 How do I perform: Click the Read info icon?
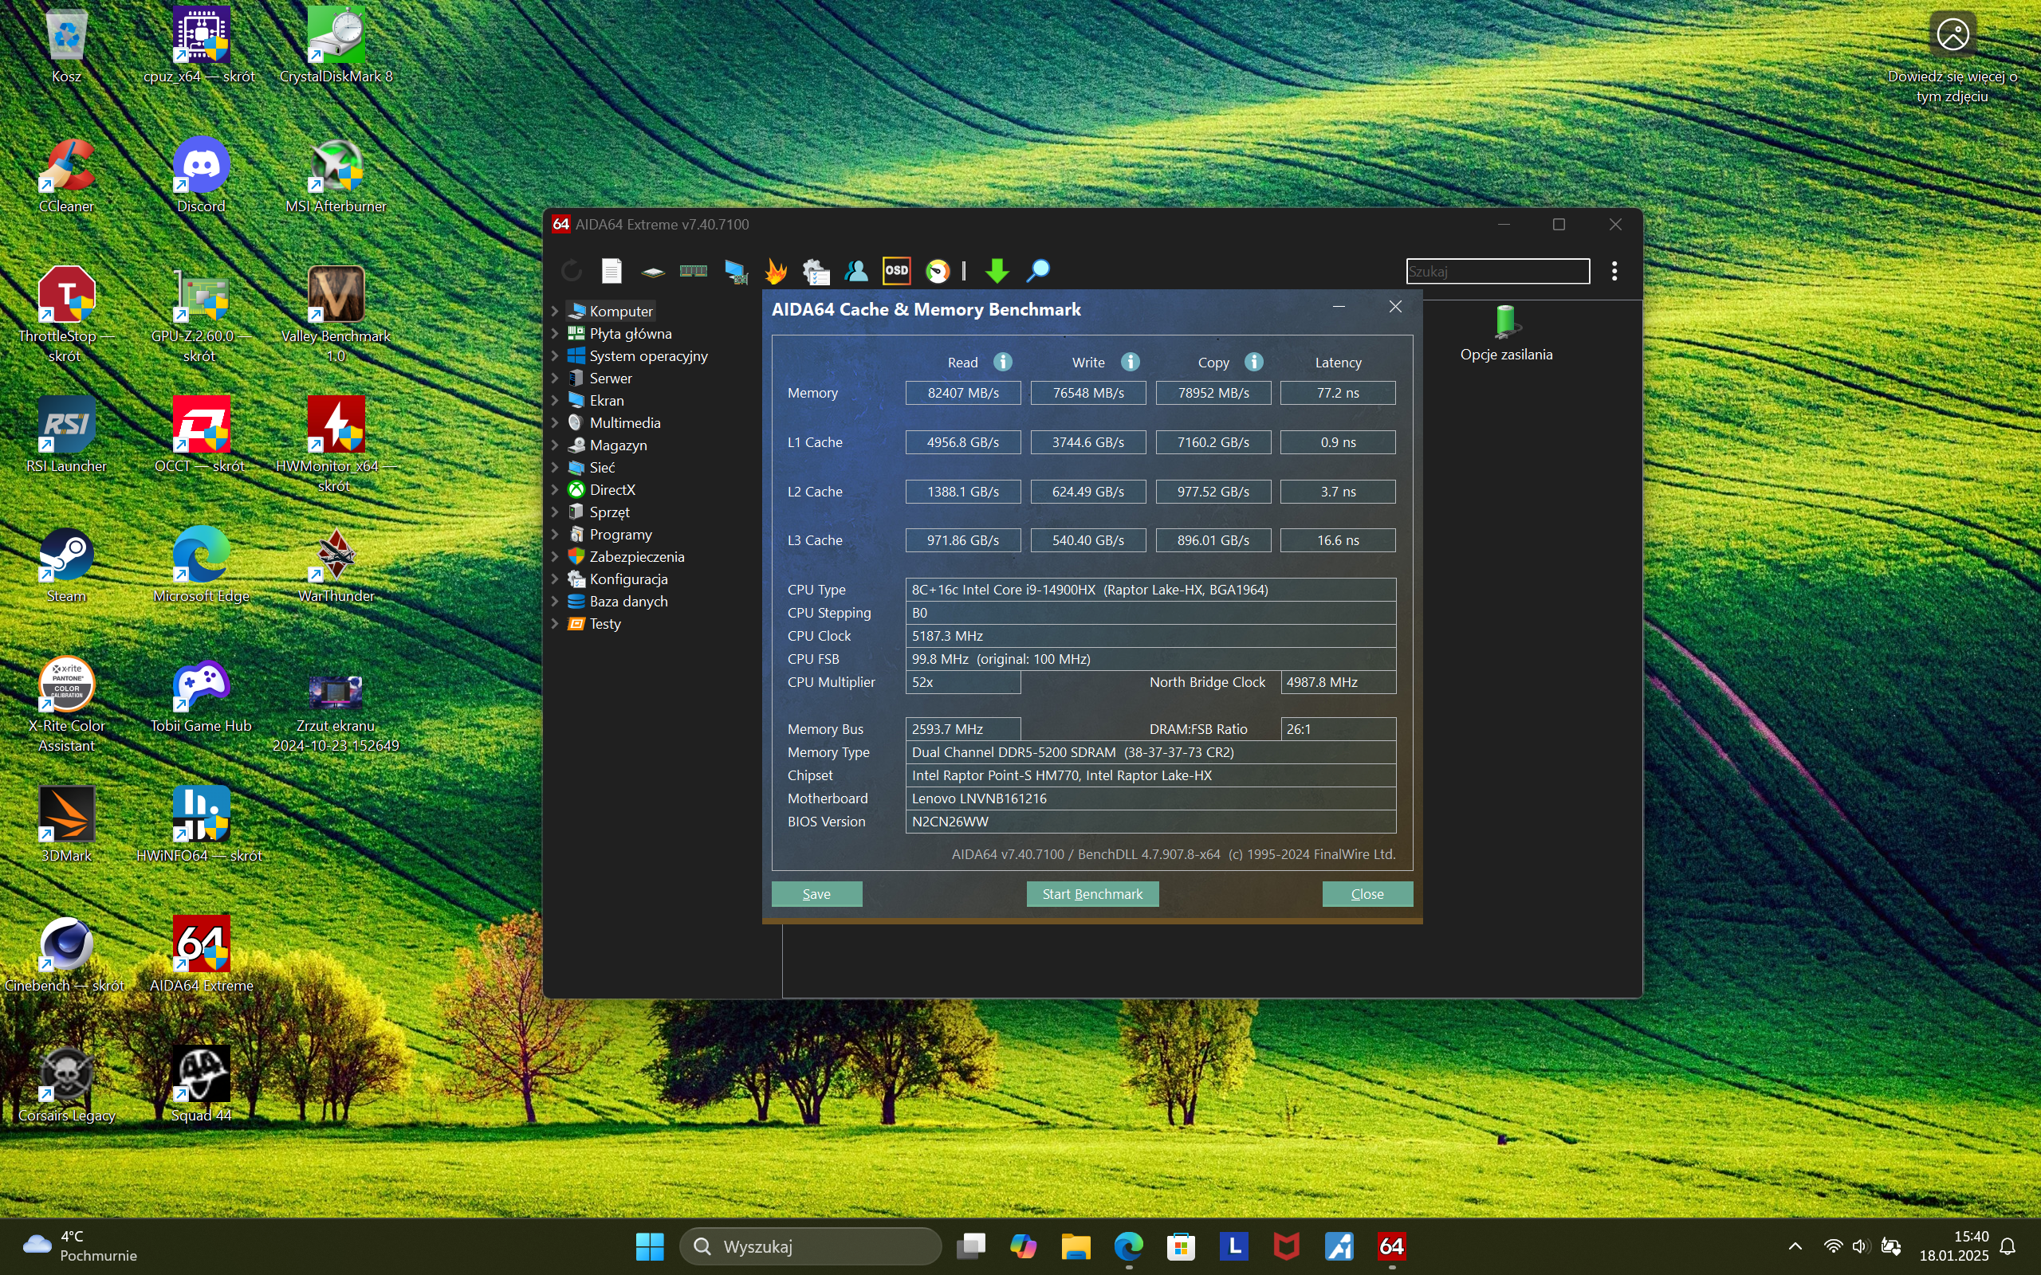tap(1003, 362)
